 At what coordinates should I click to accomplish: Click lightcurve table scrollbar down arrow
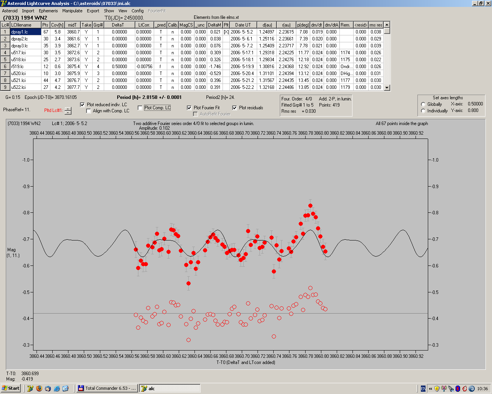click(x=387, y=88)
